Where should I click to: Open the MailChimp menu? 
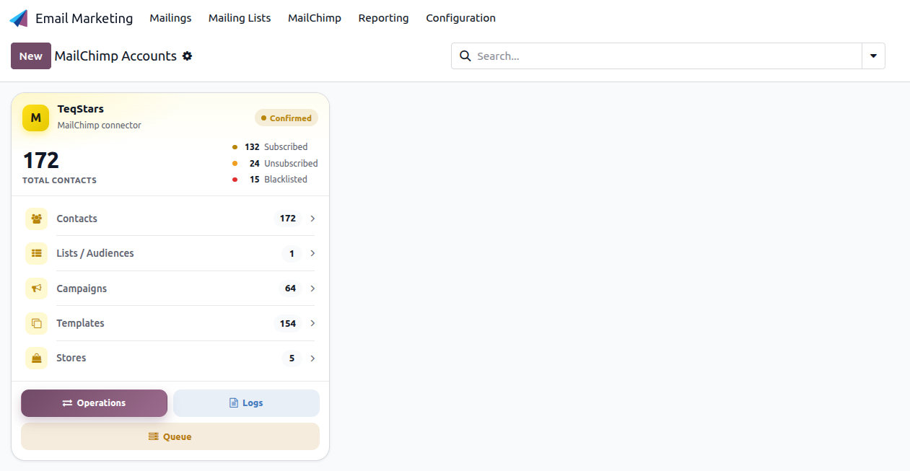click(x=315, y=18)
